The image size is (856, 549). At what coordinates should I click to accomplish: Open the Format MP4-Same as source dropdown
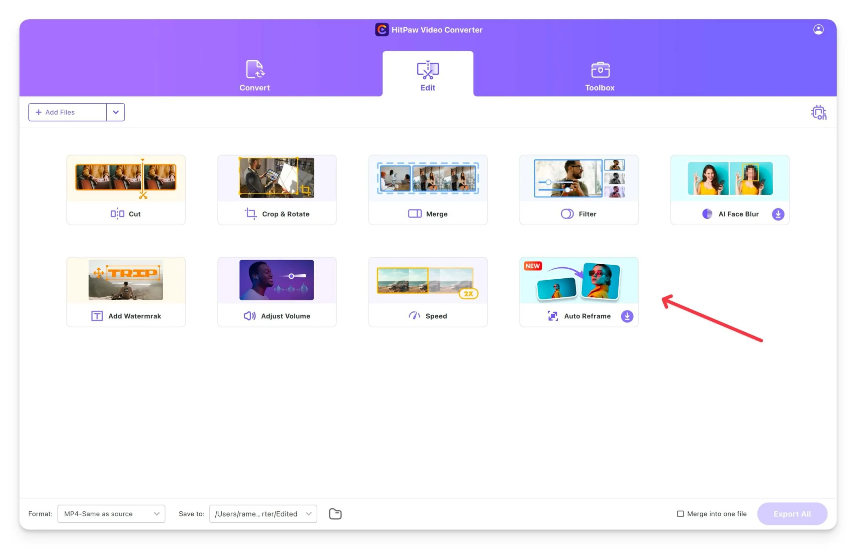pyautogui.click(x=111, y=514)
